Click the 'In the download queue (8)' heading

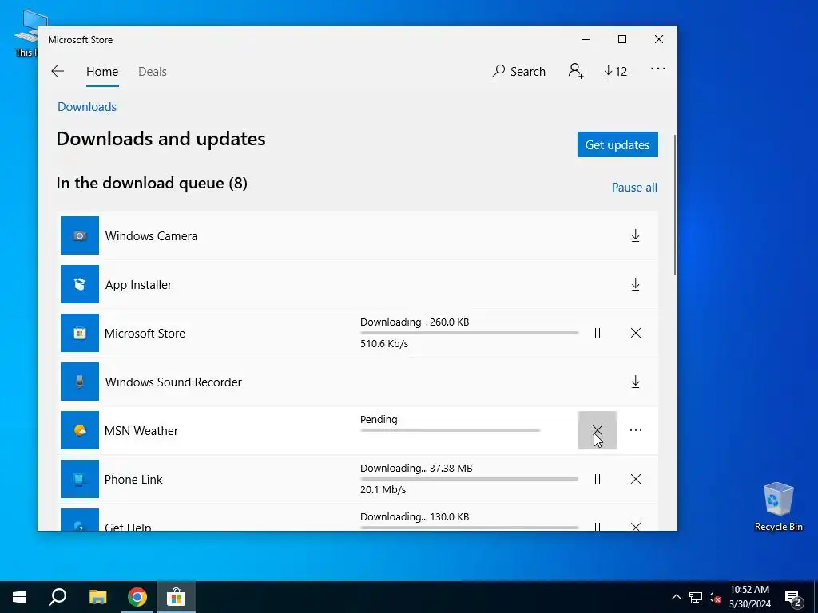[x=152, y=183]
